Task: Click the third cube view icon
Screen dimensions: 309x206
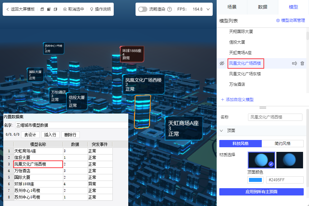Action: tap(55, 9)
